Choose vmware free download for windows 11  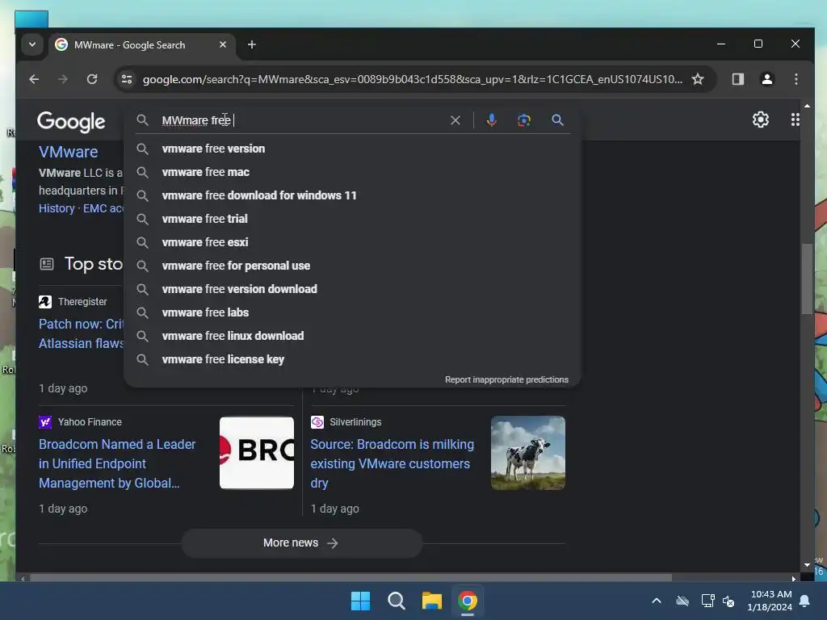tap(352, 195)
